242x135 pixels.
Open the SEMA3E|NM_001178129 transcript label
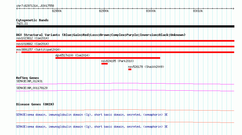coord(32,88)
